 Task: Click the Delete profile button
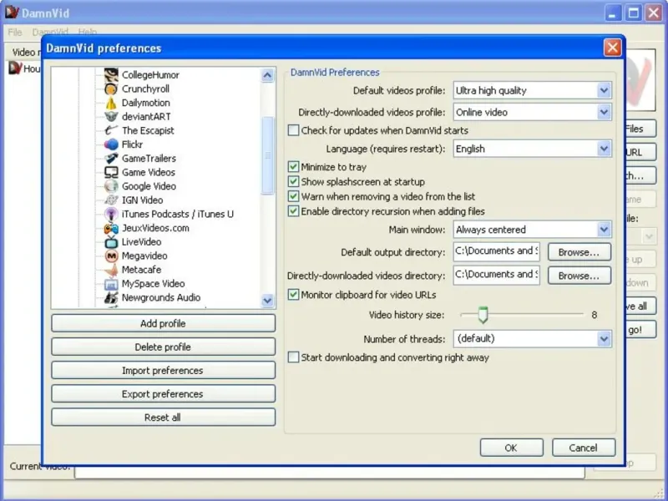(163, 347)
